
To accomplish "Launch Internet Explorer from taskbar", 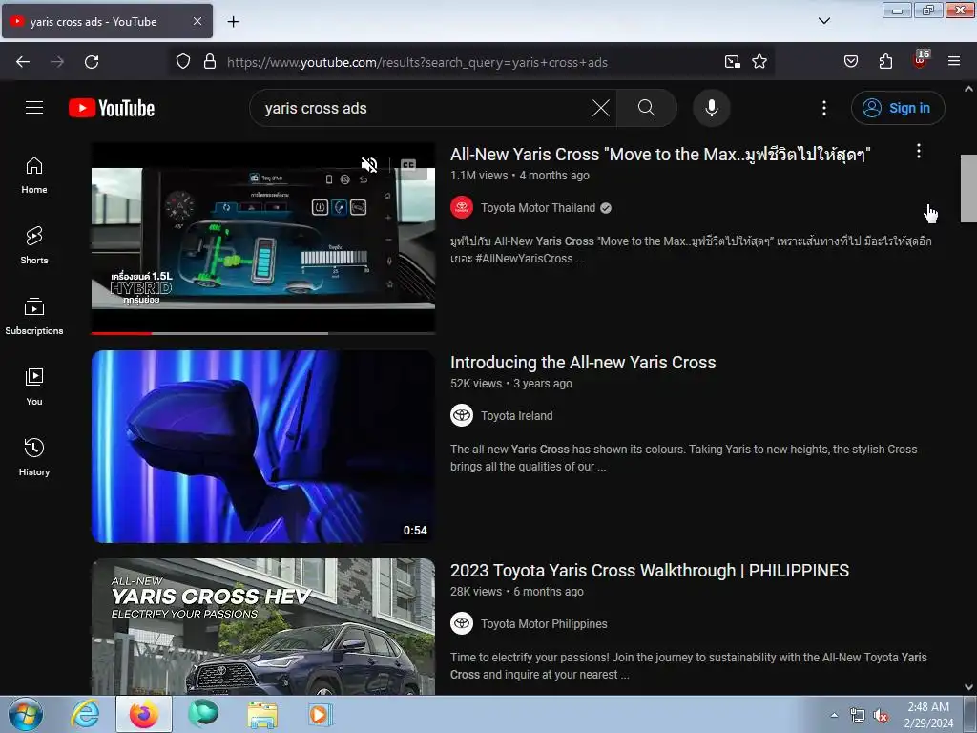I will point(85,714).
